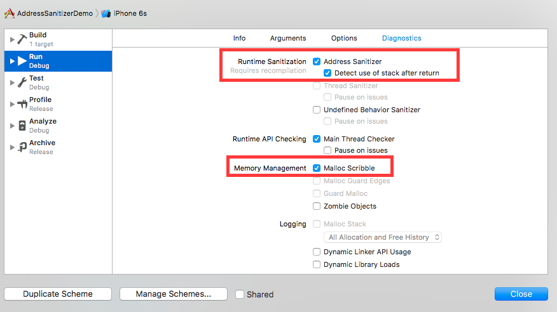This screenshot has width=557, height=312.
Task: Expand the Build scheme disclosure triangle
Action: click(12, 39)
